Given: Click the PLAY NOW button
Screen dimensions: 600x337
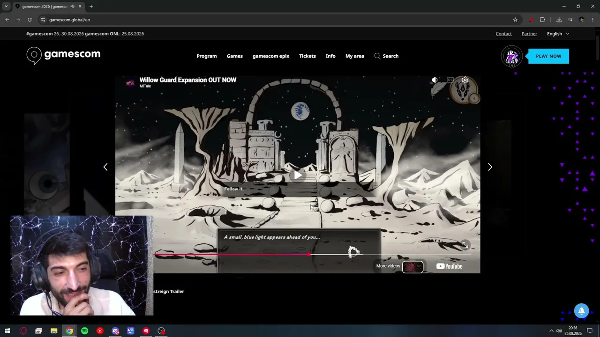Looking at the screenshot, I should tap(548, 56).
